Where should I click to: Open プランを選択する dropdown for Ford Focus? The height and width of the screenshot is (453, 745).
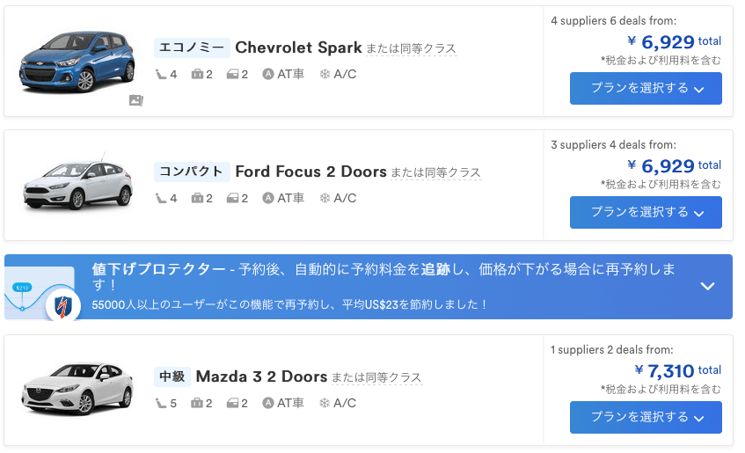tap(646, 212)
